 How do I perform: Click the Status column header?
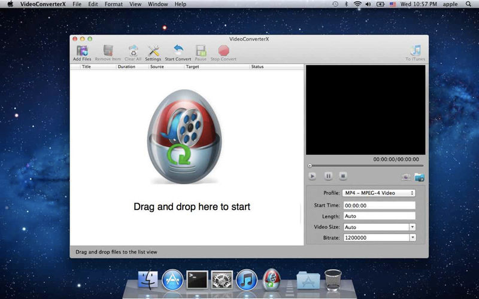pos(277,66)
